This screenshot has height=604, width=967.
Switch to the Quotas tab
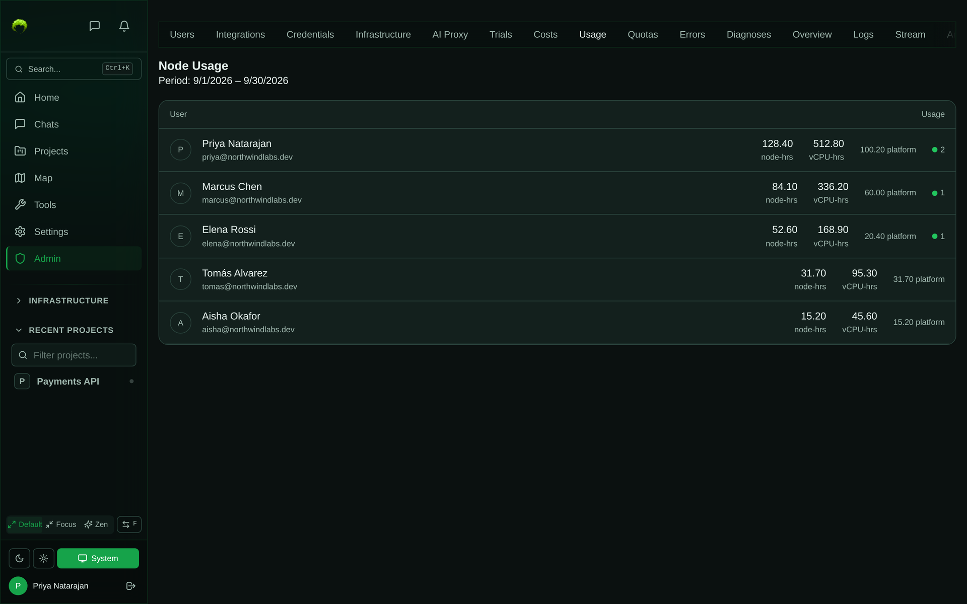[x=643, y=34]
